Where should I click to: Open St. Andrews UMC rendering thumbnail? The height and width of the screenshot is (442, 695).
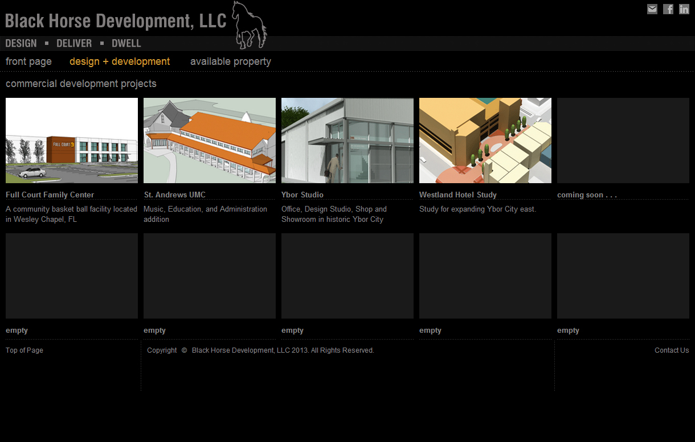click(x=210, y=141)
